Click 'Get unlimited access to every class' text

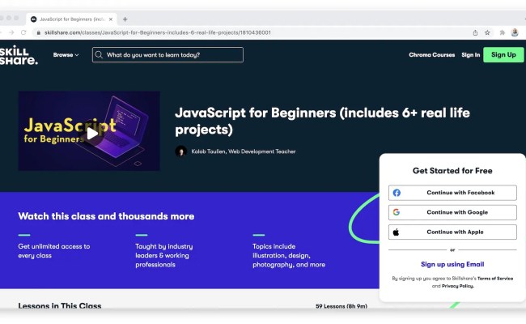pos(54,251)
